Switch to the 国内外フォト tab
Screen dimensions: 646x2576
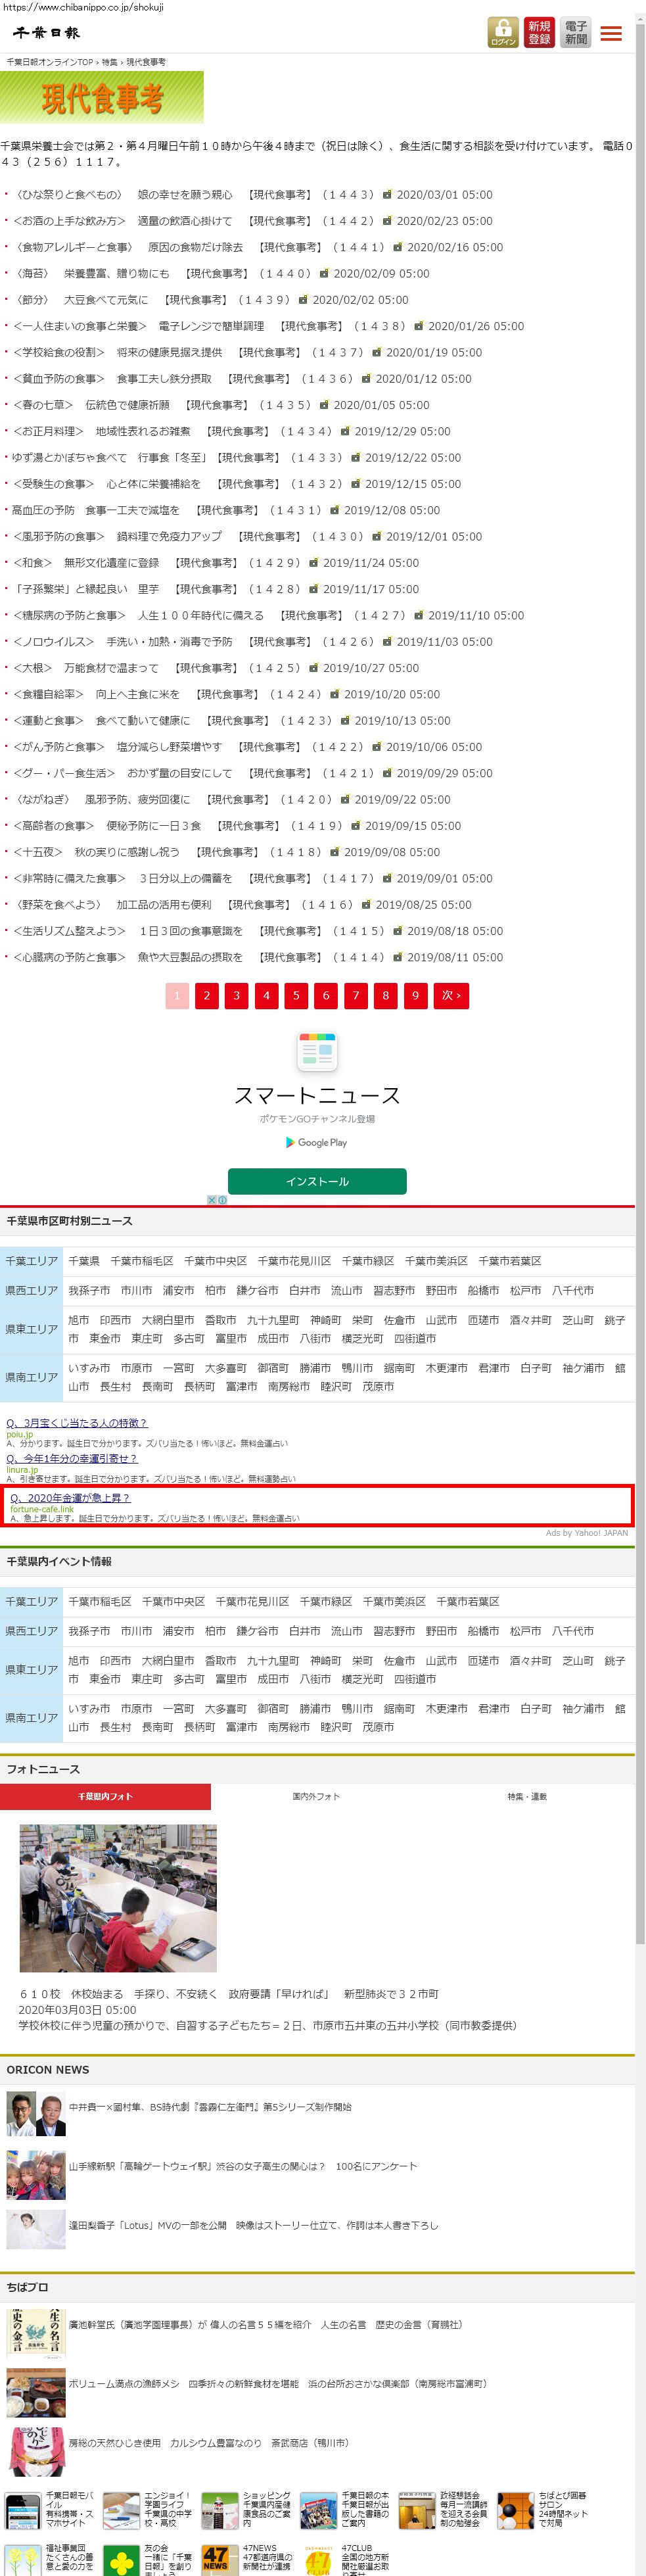point(316,1796)
